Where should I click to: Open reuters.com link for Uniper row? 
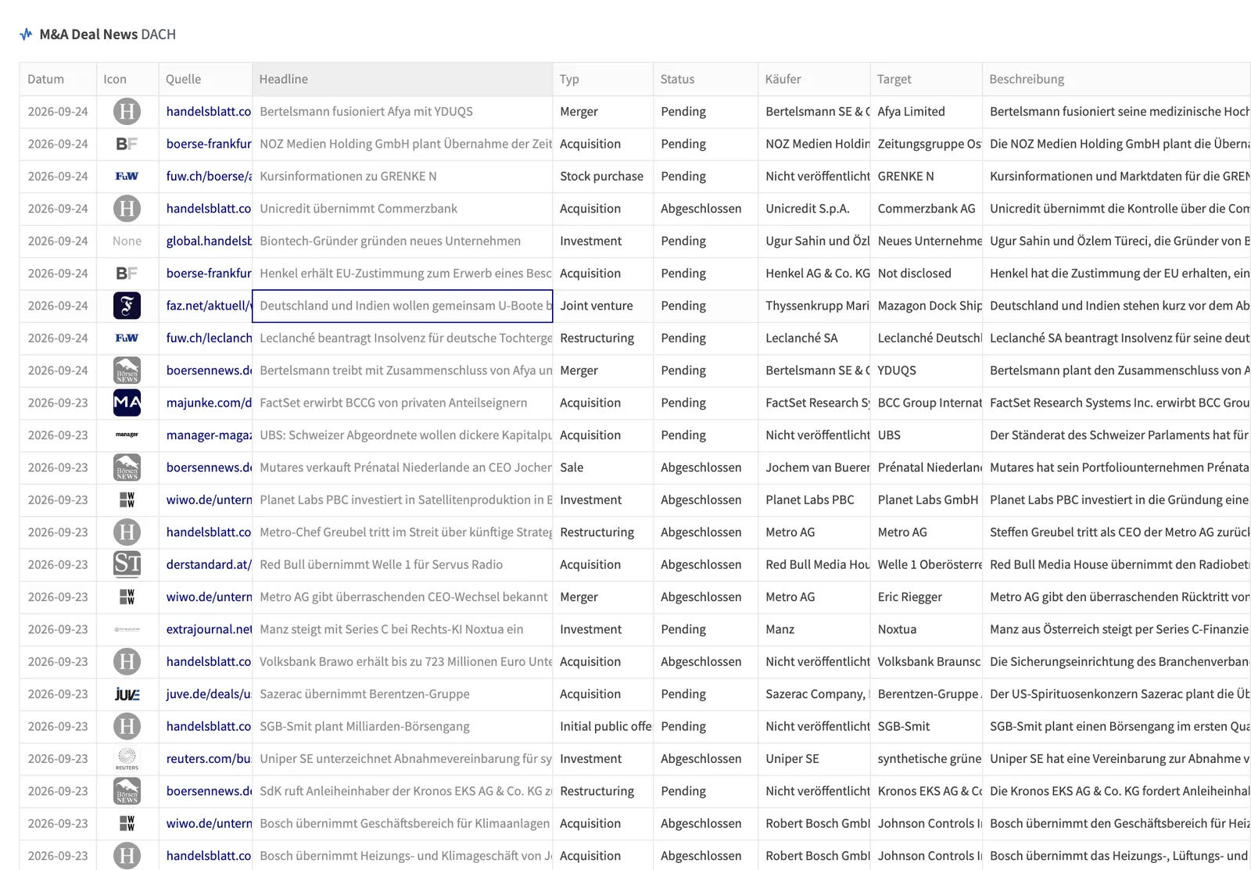click(209, 758)
